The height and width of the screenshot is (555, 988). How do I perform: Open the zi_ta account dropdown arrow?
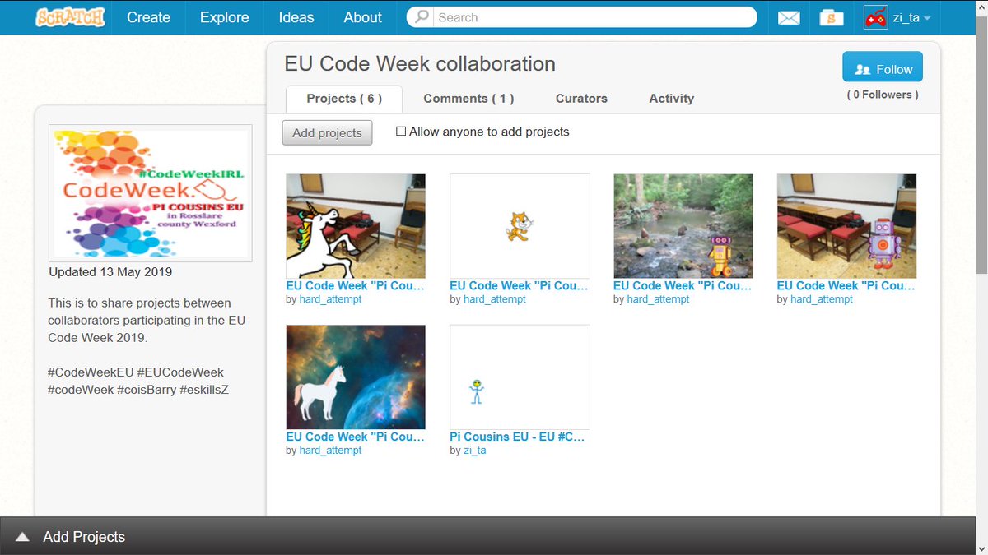(927, 18)
